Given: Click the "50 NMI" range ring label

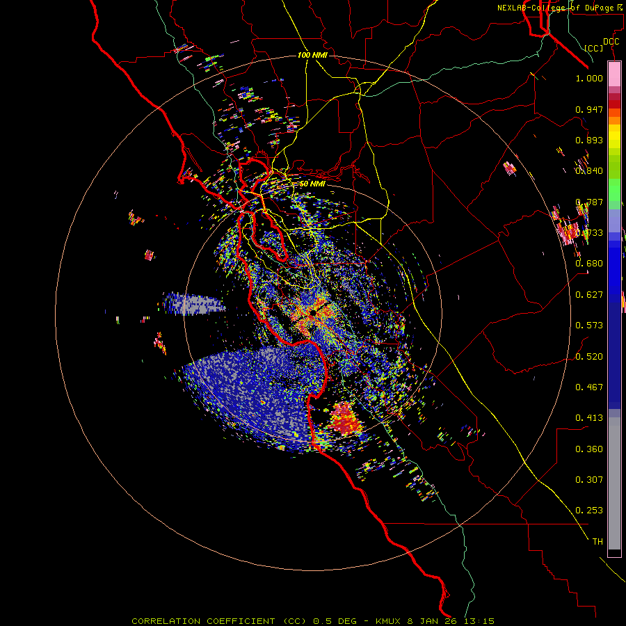Looking at the screenshot, I should click(x=312, y=184).
